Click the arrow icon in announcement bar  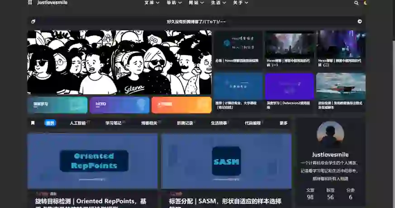pyautogui.click(x=360, y=21)
